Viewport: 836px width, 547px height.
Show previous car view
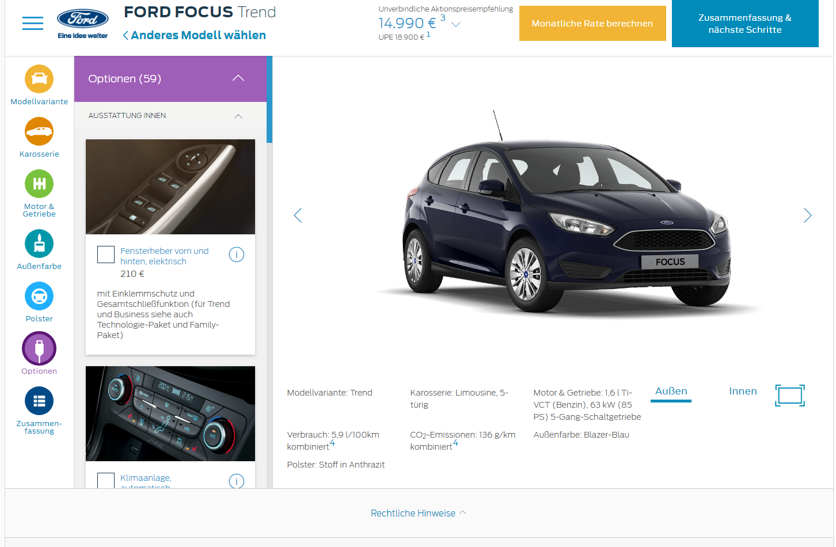298,215
